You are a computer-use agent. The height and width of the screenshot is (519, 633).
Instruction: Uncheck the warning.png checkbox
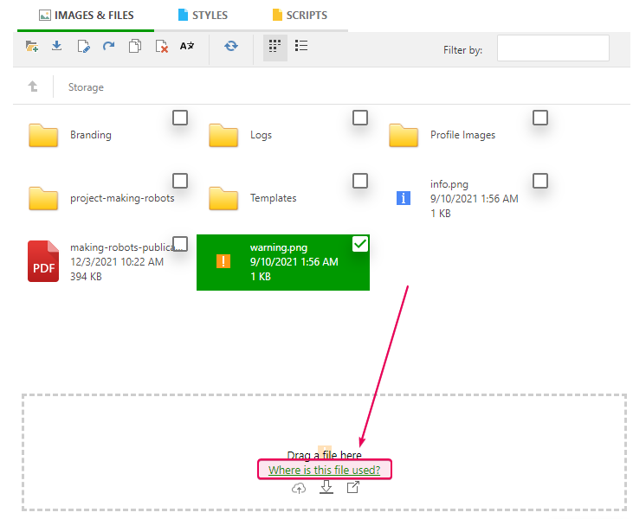360,244
